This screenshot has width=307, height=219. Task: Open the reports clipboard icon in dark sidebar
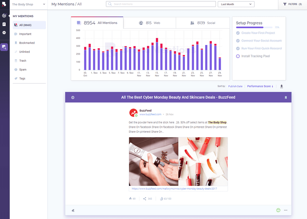[x=4, y=24]
